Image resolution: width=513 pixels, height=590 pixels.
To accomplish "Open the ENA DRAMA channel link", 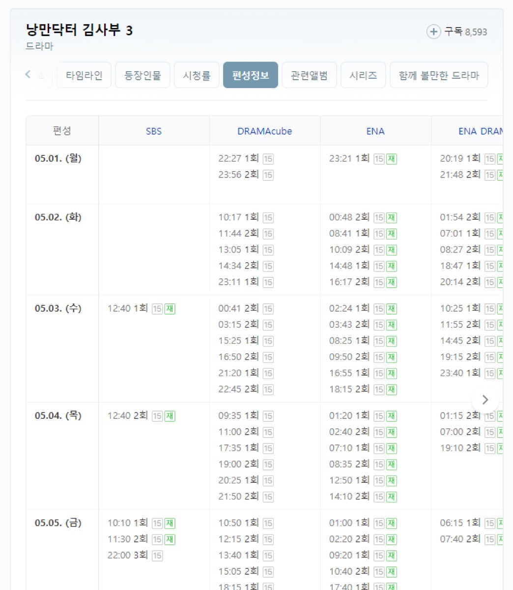I will click(481, 131).
